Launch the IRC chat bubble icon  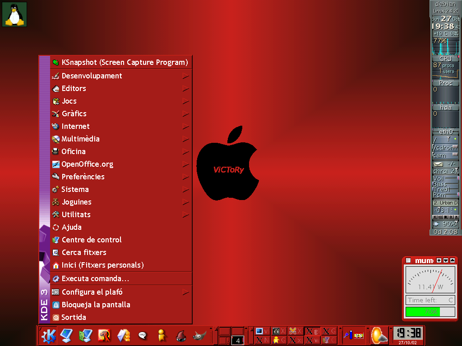click(x=142, y=335)
